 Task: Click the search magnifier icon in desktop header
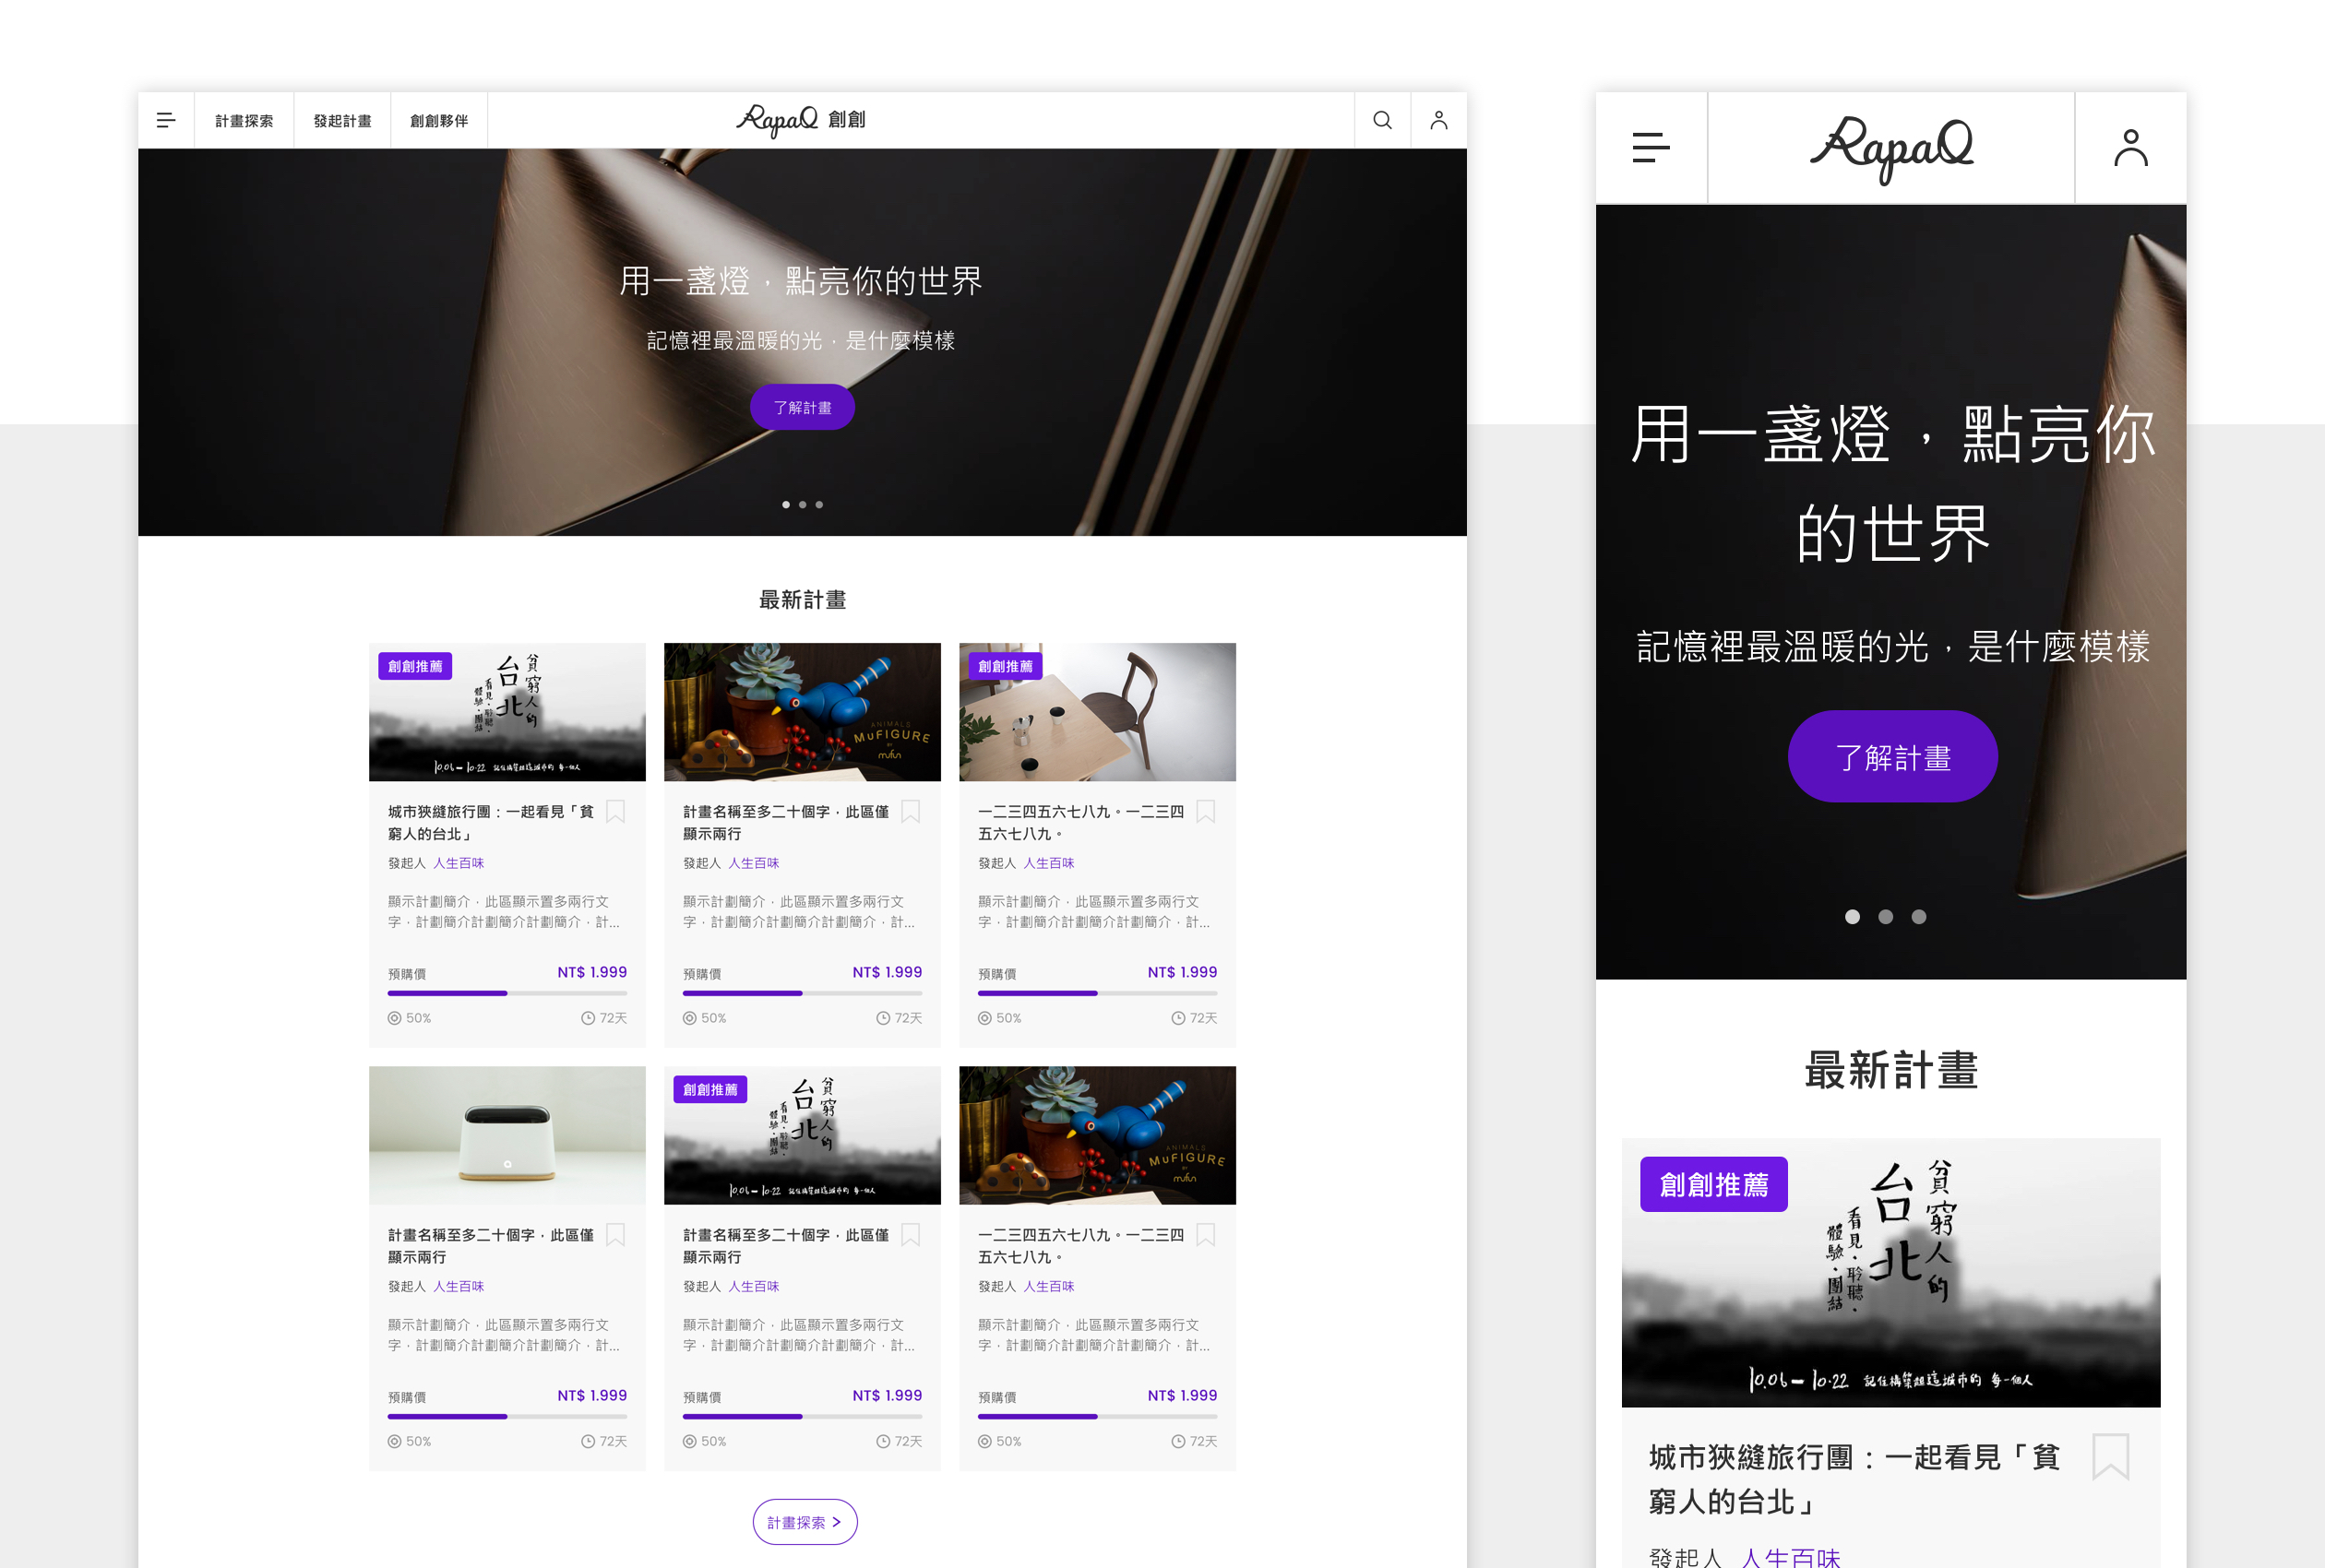click(1382, 120)
